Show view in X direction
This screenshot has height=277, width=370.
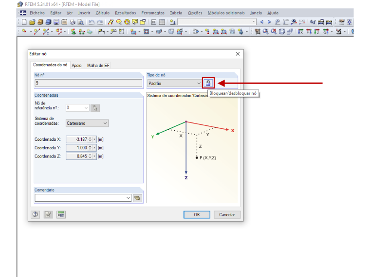click(x=300, y=31)
